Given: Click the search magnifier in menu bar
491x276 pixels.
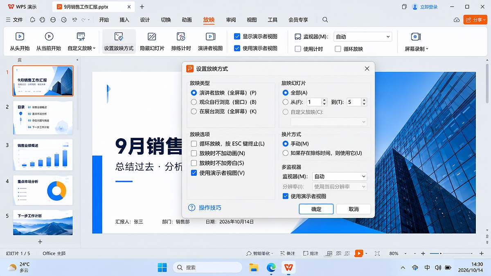Looking at the screenshot, I should pyautogui.click(x=325, y=20).
